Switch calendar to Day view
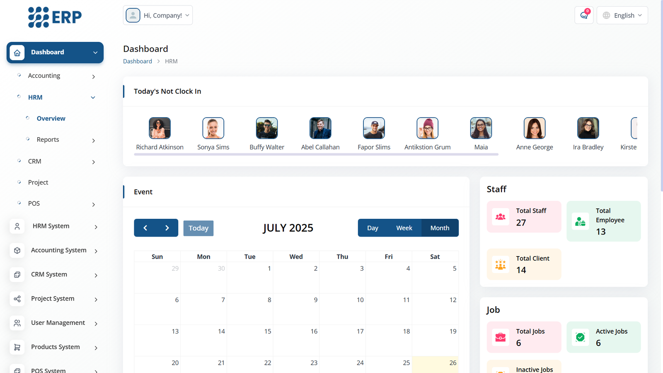The width and height of the screenshot is (663, 373). click(x=373, y=228)
